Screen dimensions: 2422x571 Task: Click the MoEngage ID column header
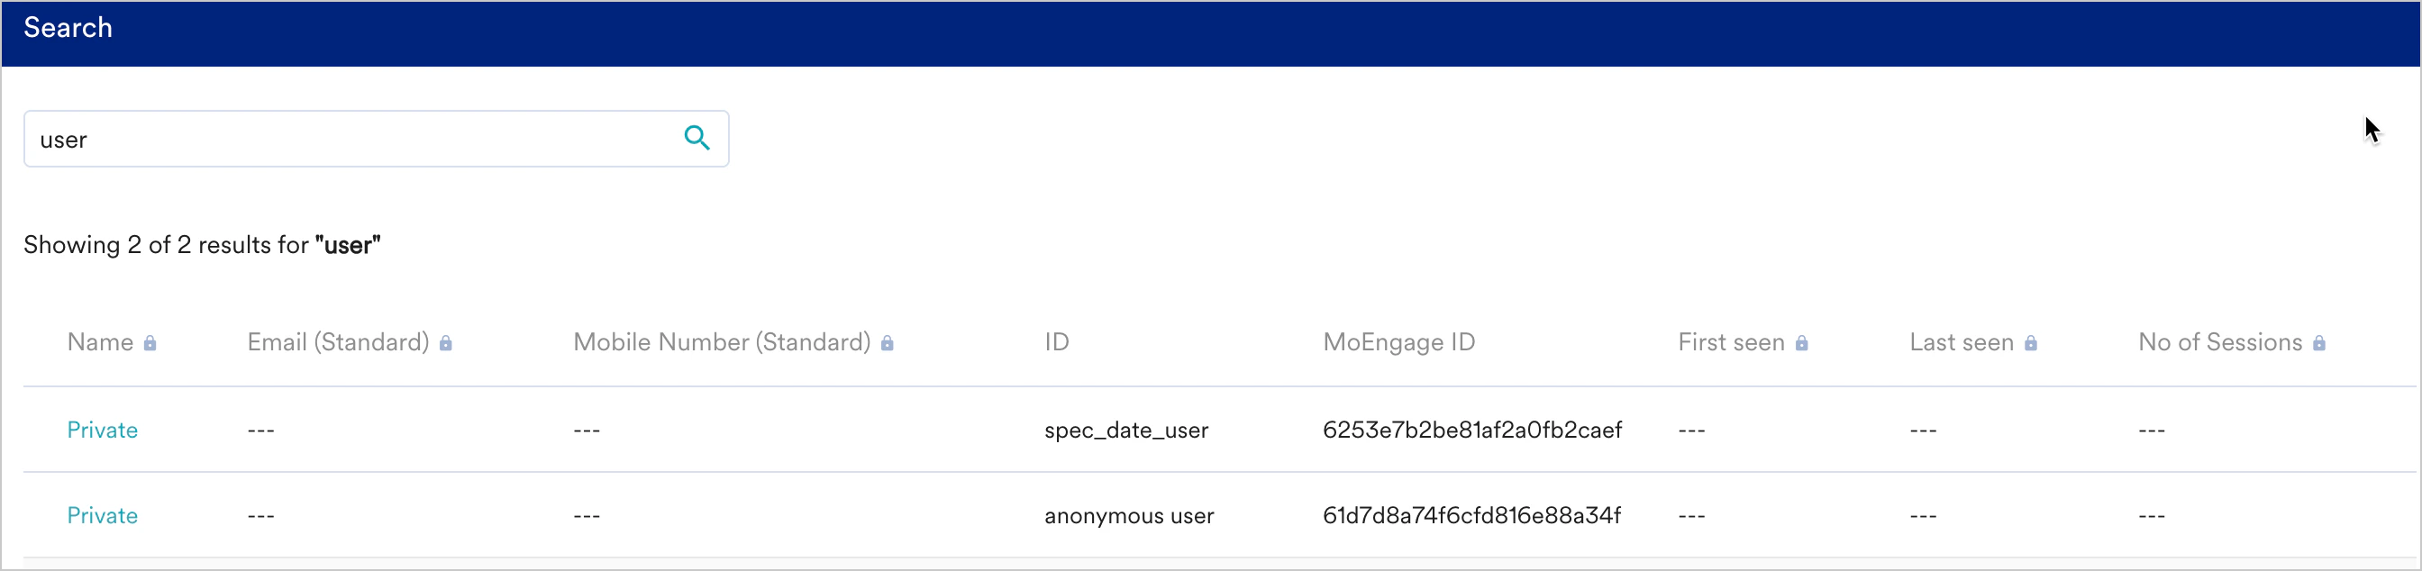(x=1398, y=342)
